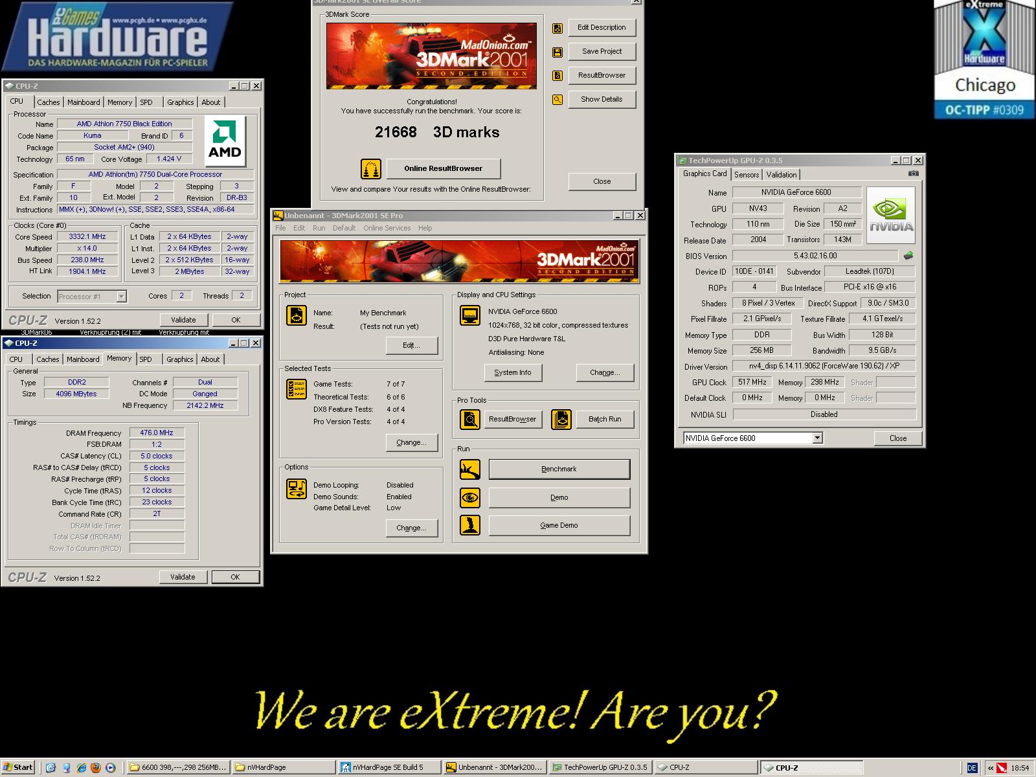Screen dimensions: 1036x777
Task: Open the Online Services menu
Action: pos(387,228)
